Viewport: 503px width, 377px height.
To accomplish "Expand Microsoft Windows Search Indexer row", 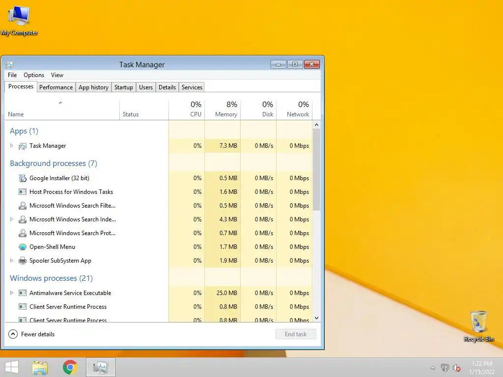I will (12, 219).
